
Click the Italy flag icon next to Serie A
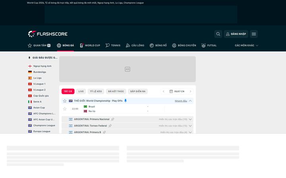[x=30, y=102]
